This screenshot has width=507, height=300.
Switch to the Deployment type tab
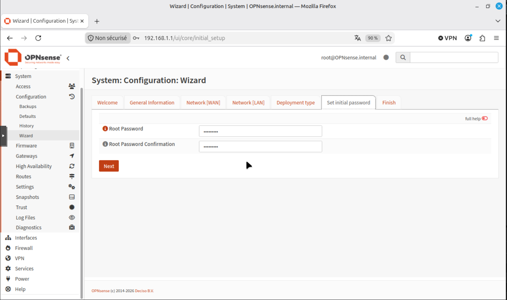(296, 103)
